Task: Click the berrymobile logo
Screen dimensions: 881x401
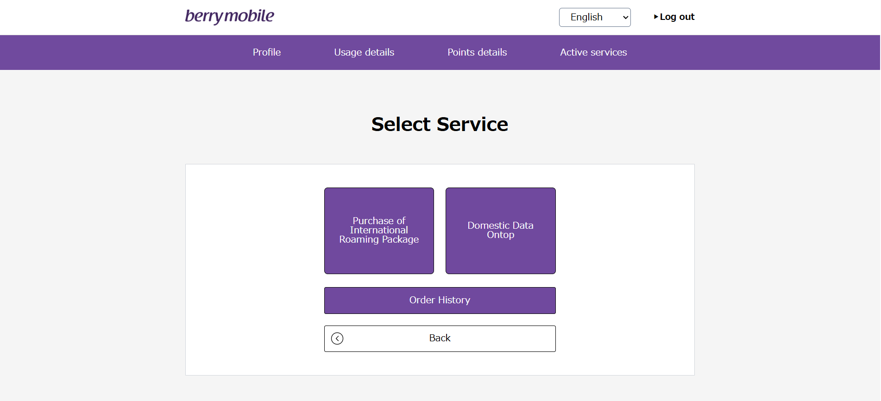Action: point(230,16)
